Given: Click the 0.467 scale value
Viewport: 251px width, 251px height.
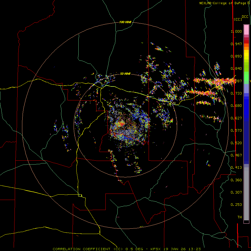Looking at the screenshot, I should coord(236,155).
